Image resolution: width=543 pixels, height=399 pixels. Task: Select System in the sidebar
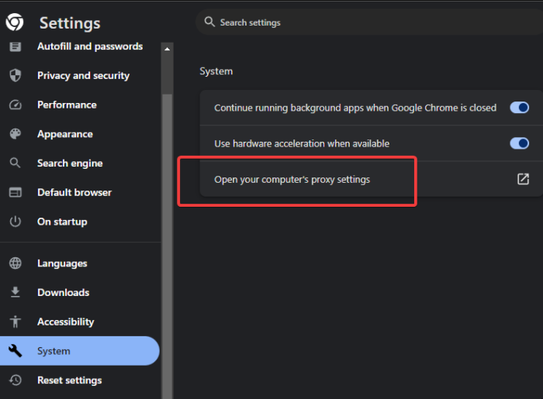[x=54, y=351]
